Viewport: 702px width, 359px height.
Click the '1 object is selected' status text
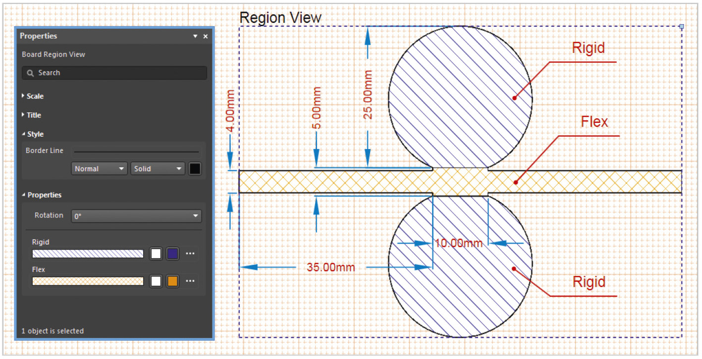[x=53, y=331]
